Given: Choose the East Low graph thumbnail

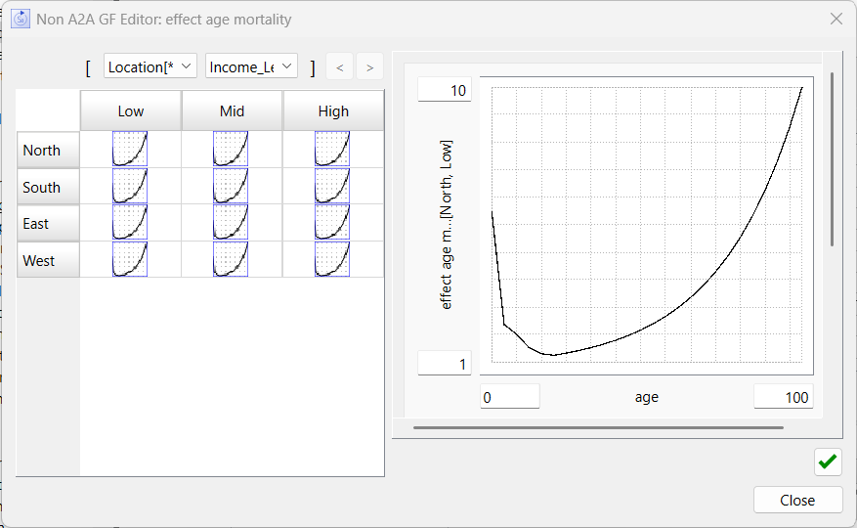Looking at the screenshot, I should [130, 222].
